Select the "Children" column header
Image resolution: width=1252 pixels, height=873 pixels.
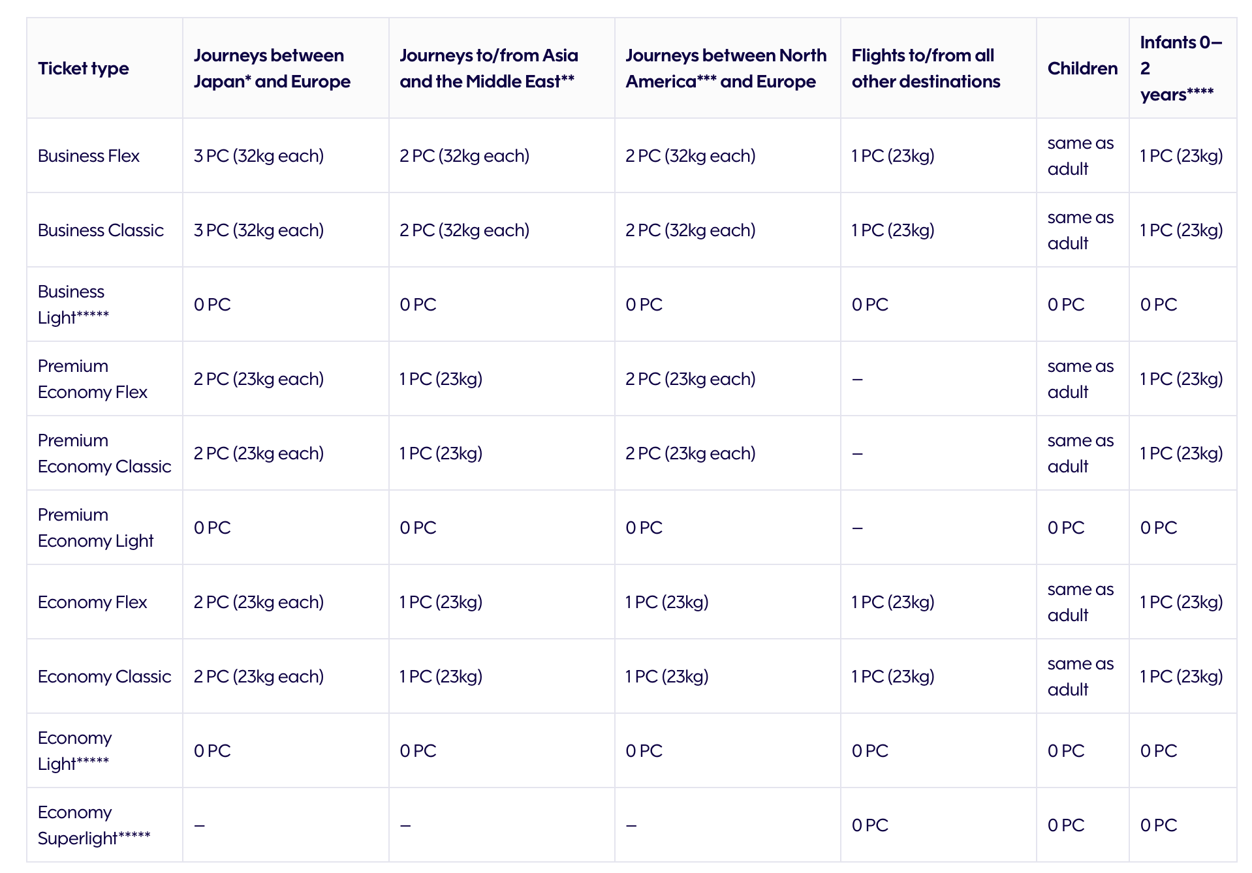pyautogui.click(x=1082, y=69)
